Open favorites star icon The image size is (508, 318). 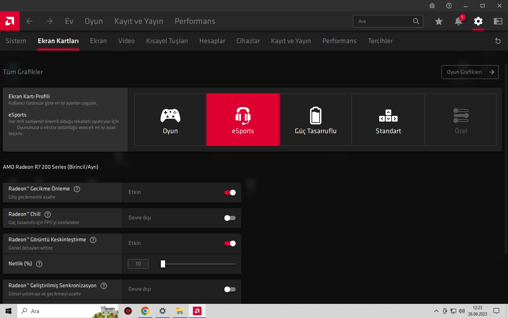439,21
